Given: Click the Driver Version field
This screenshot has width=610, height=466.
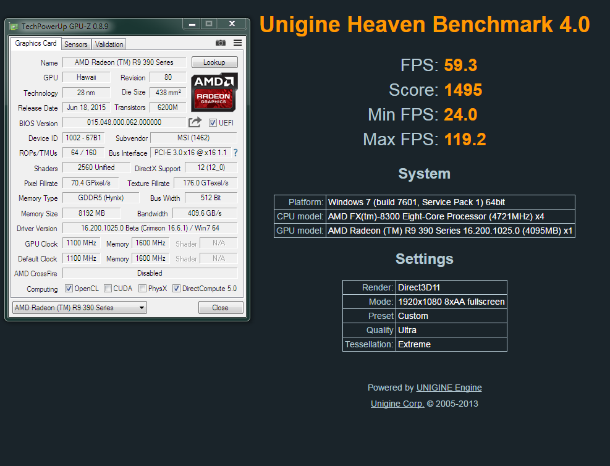Looking at the screenshot, I should coord(150,228).
